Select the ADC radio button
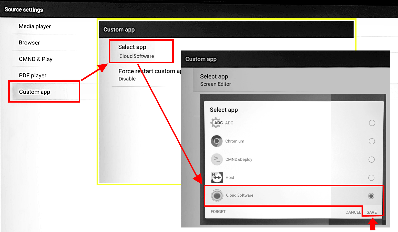 [372, 123]
